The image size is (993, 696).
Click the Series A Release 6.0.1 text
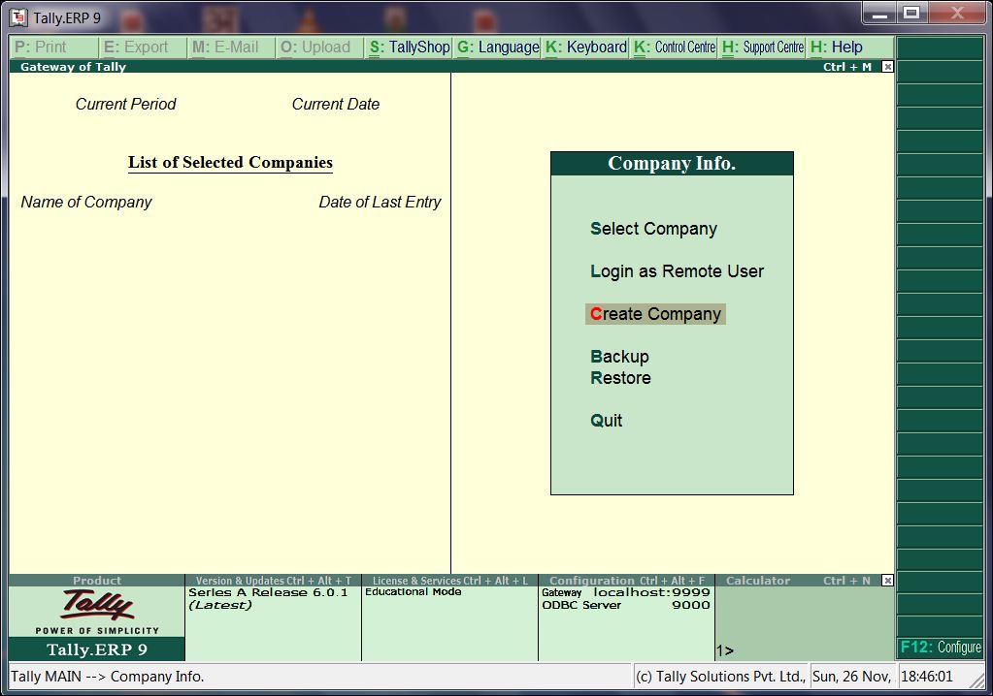[268, 593]
